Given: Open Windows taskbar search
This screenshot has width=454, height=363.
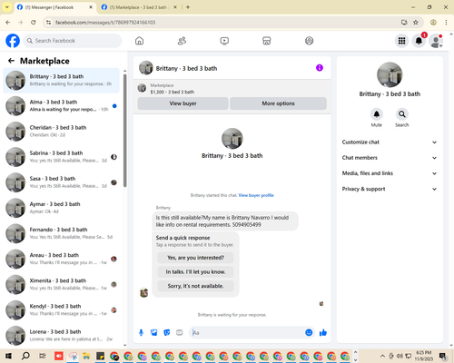Looking at the screenshot, I should pyautogui.click(x=25, y=356).
